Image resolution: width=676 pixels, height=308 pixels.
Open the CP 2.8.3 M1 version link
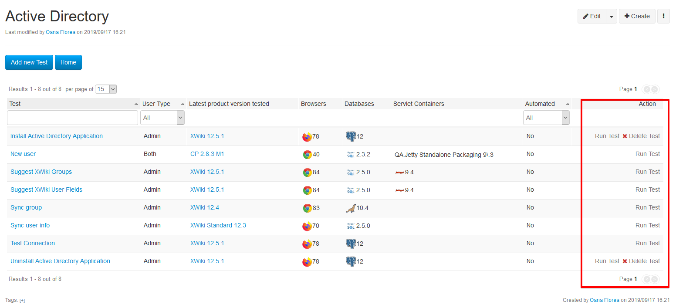point(207,154)
